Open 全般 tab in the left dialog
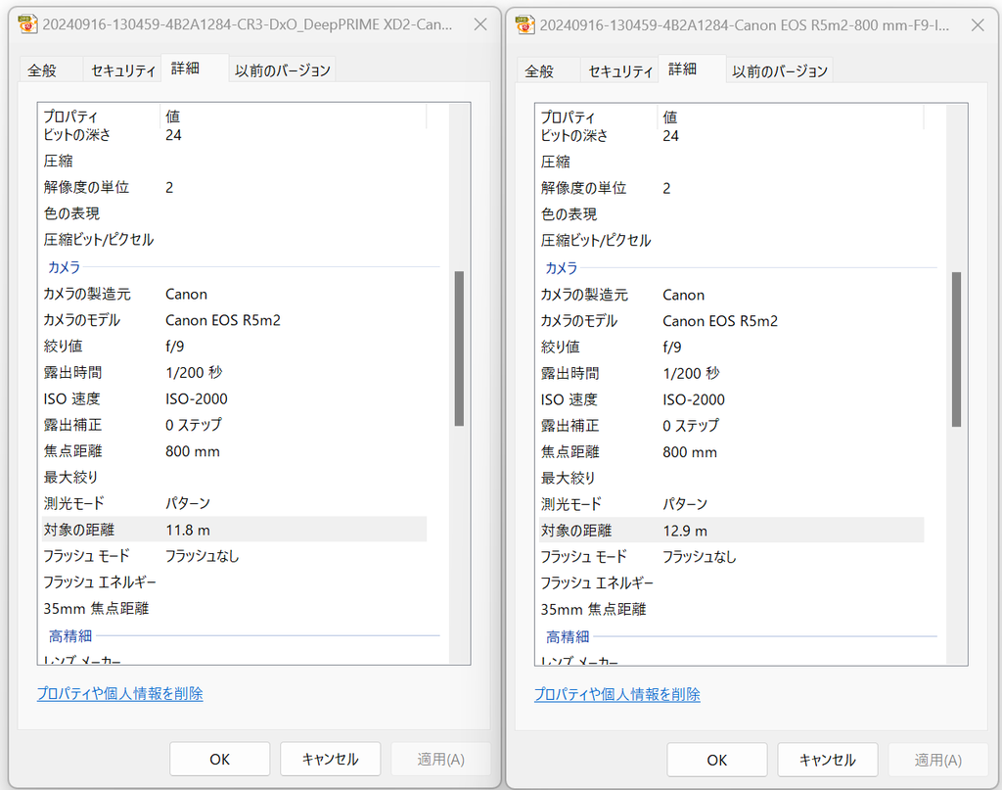Screen dimensions: 1002x790 click(x=42, y=70)
